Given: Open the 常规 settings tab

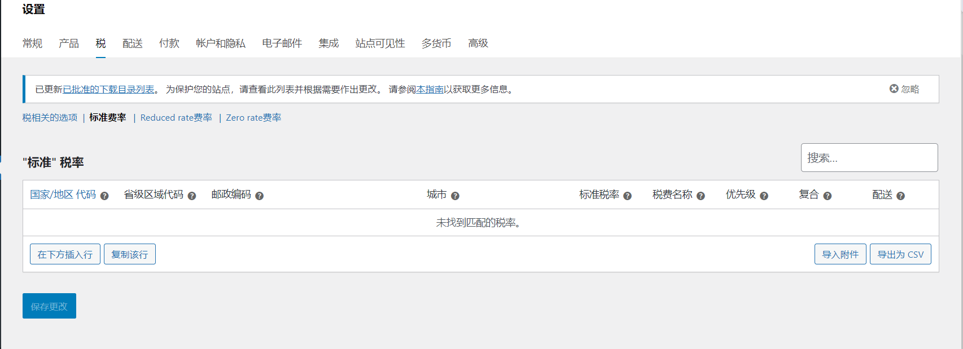Looking at the screenshot, I should (32, 43).
